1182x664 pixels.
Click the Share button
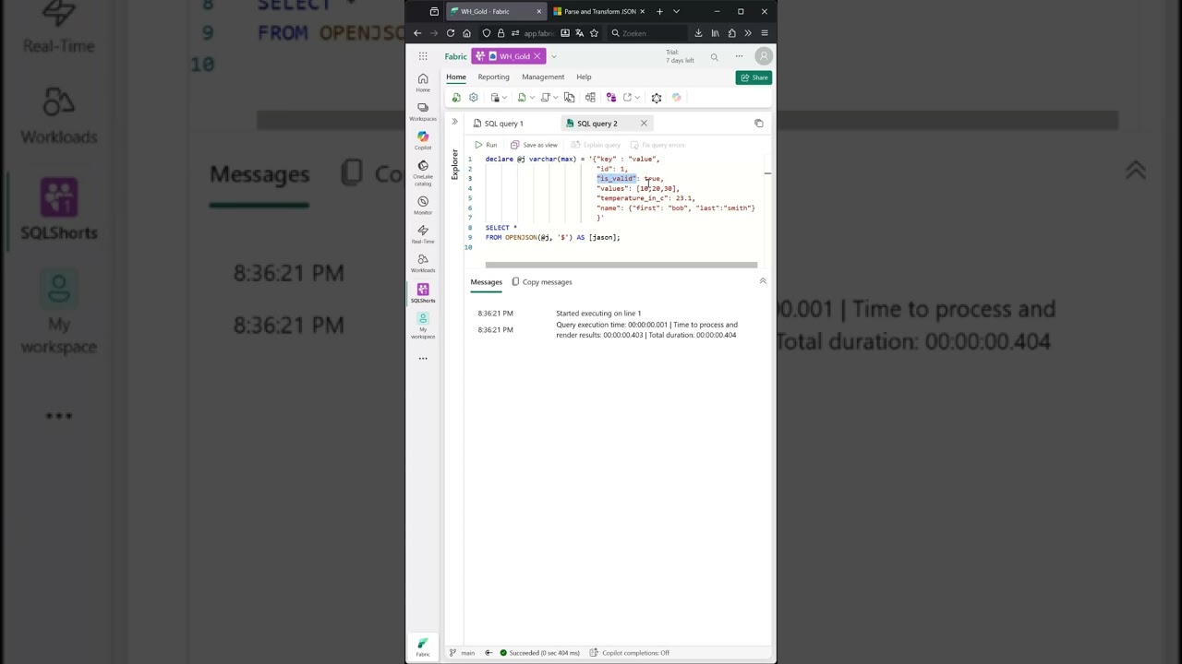point(754,77)
